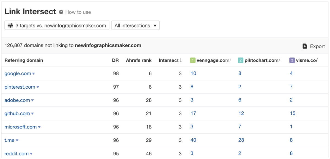Image resolution: width=330 pixels, height=159 pixels.
Task: Click the help question mark beside Link Intersect
Action: coord(61,12)
